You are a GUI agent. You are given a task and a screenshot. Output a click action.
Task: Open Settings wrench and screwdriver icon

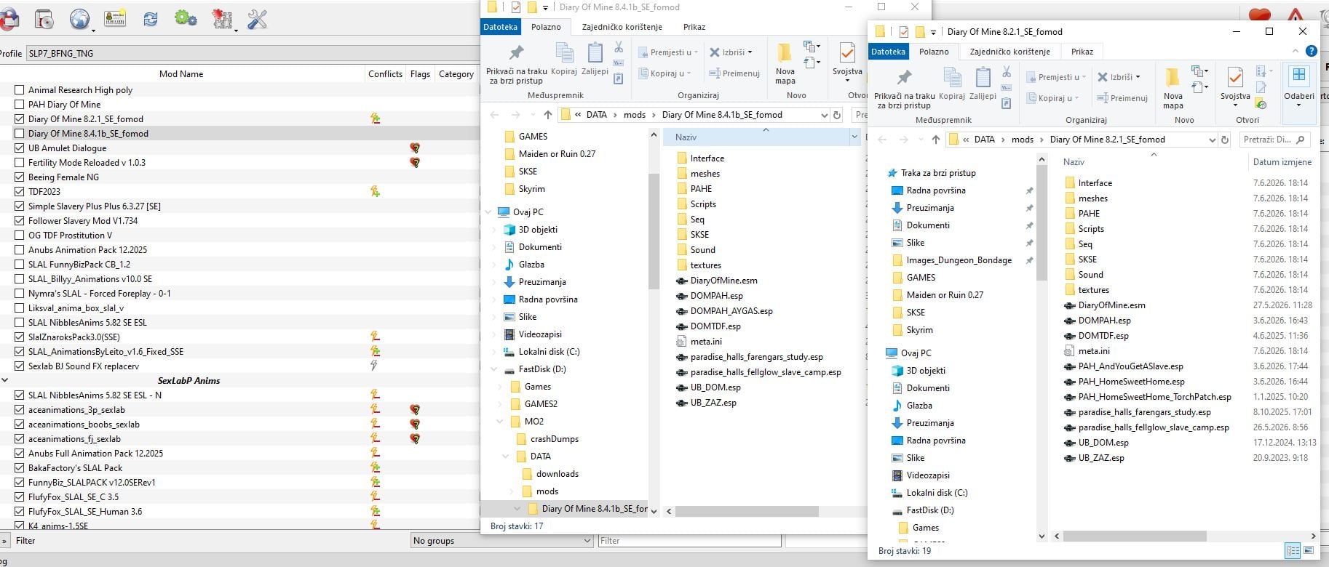coord(257,19)
